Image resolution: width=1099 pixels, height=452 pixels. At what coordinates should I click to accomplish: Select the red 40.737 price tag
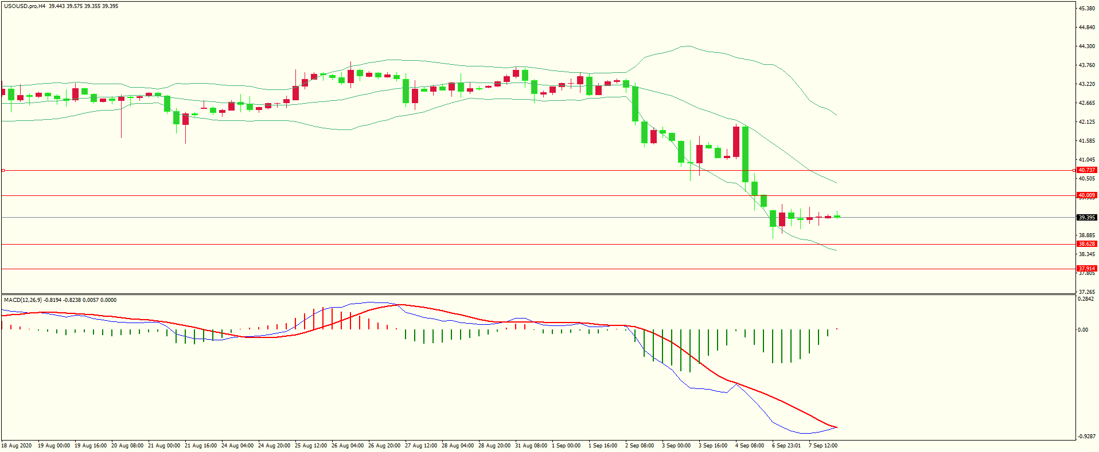pos(1086,170)
